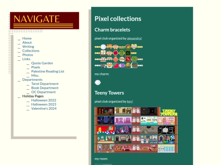Click the cat face charm on the third bracelet
221x165 pixels.
tap(103, 59)
